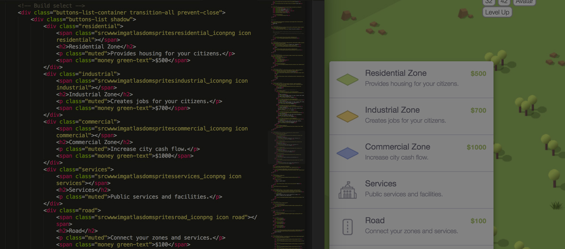Click the Avatar button
Viewport: 565px width, 249px height.
point(524,2)
